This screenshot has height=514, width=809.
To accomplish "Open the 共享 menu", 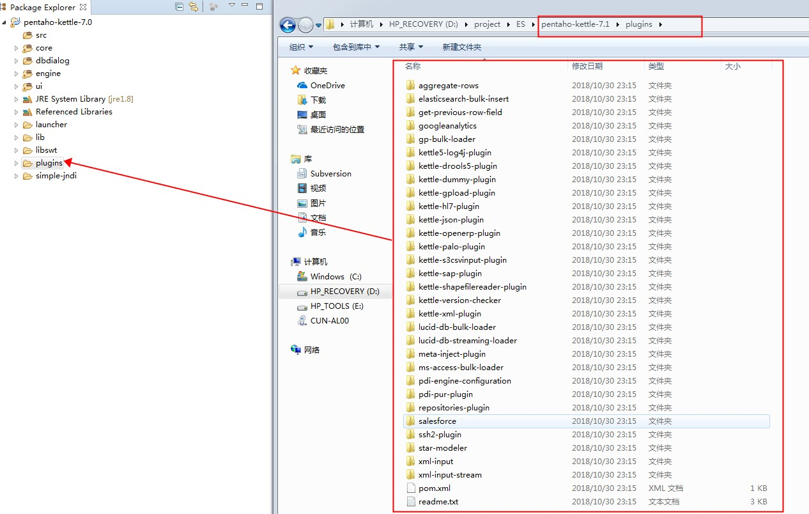I will [x=412, y=47].
